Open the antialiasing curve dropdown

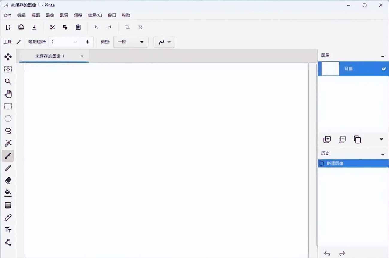click(x=164, y=42)
